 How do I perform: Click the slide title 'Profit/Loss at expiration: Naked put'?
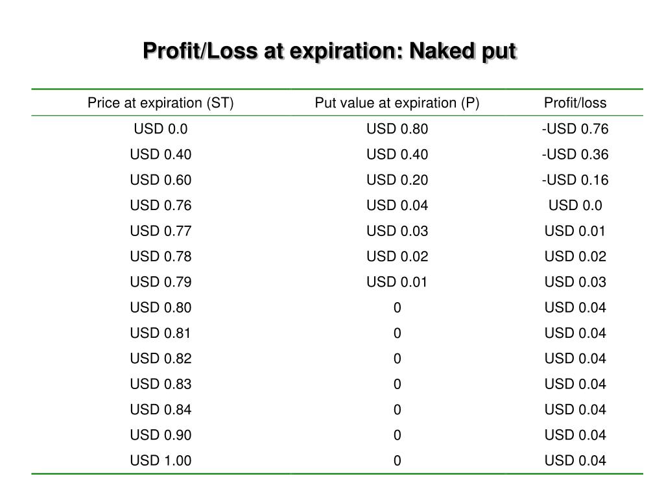[x=330, y=52]
